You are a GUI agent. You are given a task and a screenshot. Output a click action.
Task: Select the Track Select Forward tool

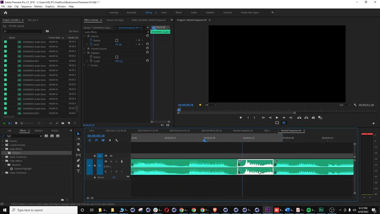click(78, 139)
